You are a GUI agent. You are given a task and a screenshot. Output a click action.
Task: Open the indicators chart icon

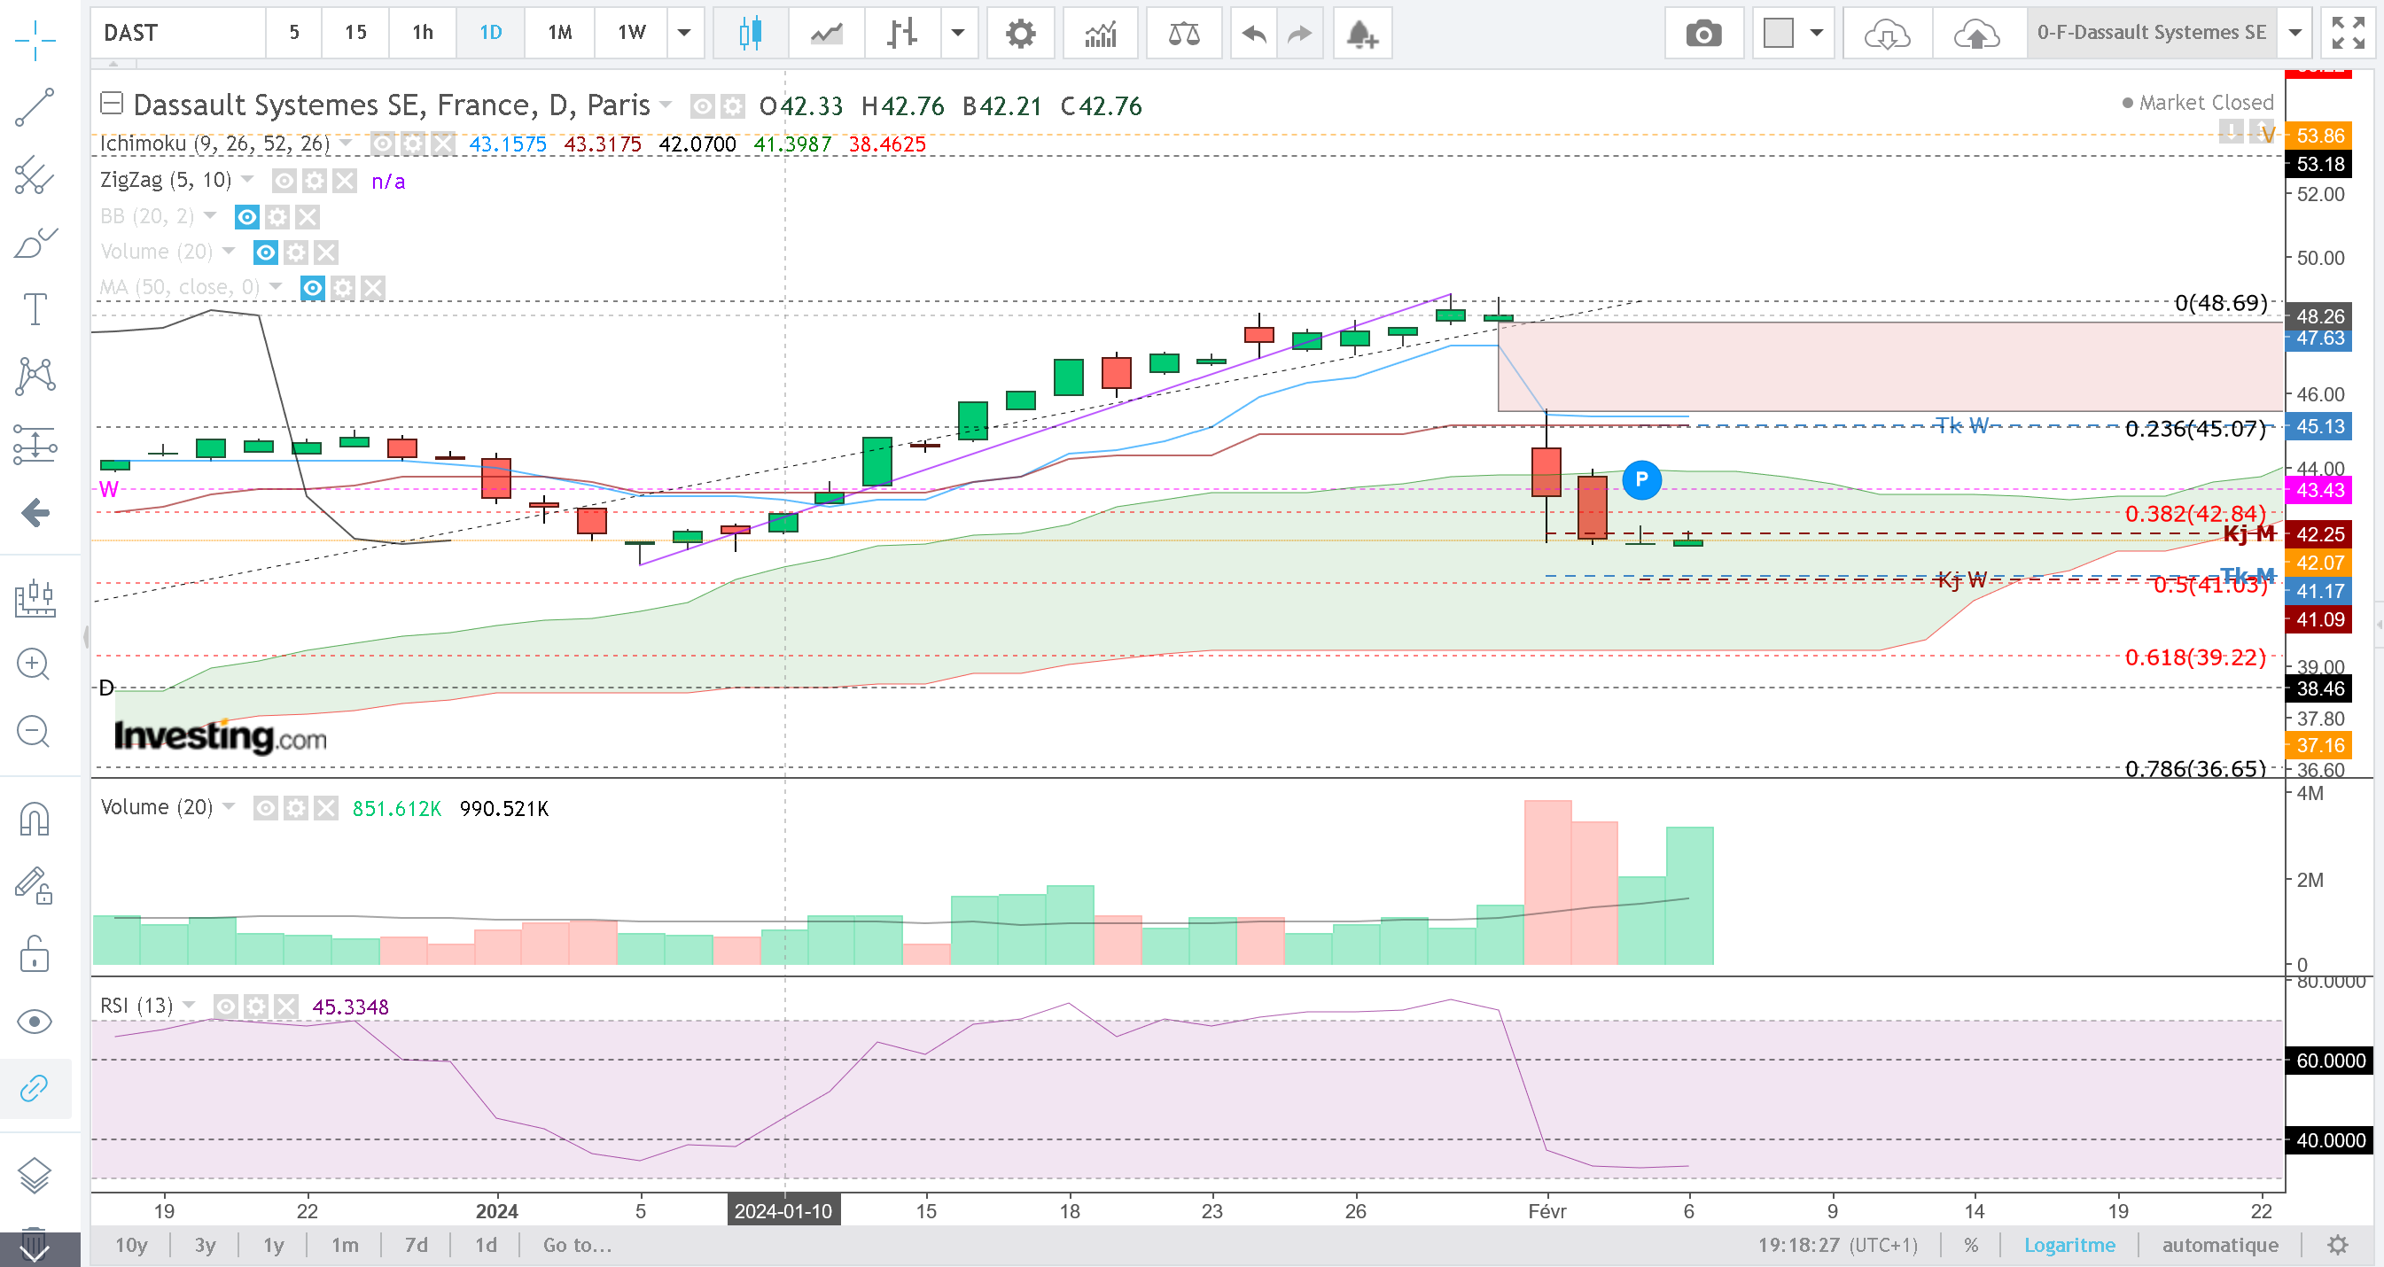(1101, 34)
